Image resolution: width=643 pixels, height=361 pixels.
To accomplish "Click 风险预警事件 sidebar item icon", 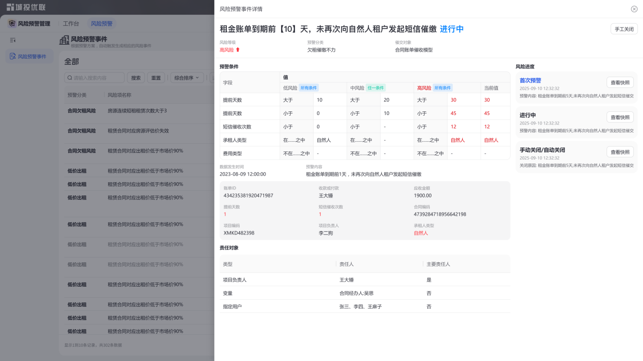I will click(x=13, y=56).
